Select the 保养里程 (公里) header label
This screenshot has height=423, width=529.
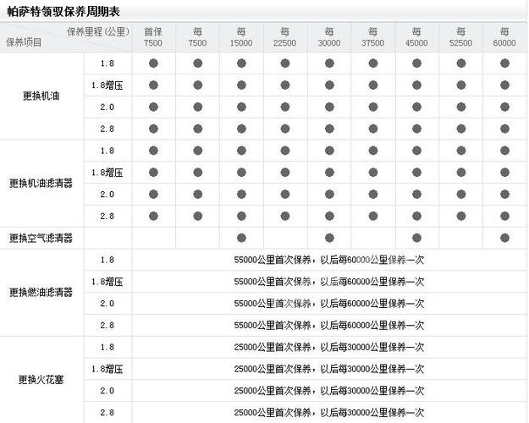coord(98,31)
